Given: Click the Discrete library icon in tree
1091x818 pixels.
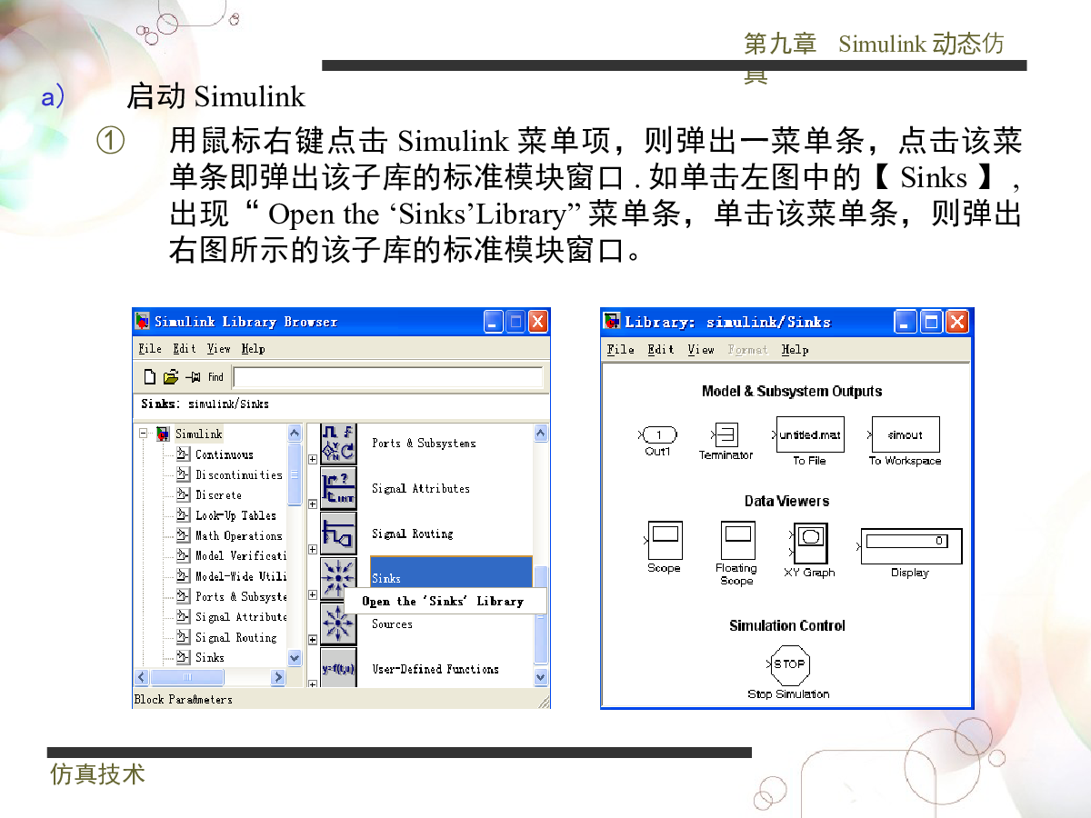Looking at the screenshot, I should pyautogui.click(x=183, y=495).
